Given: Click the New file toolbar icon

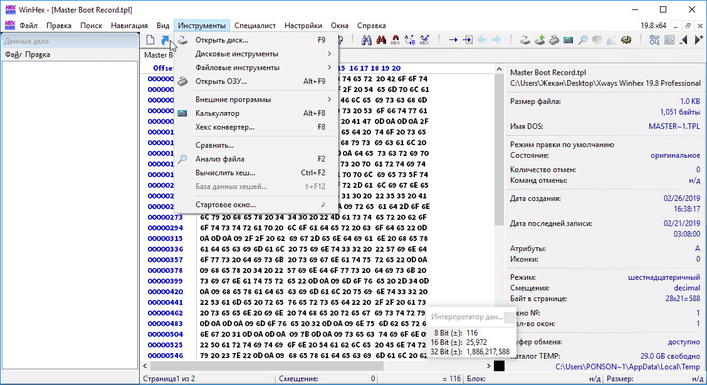Looking at the screenshot, I should tap(150, 40).
